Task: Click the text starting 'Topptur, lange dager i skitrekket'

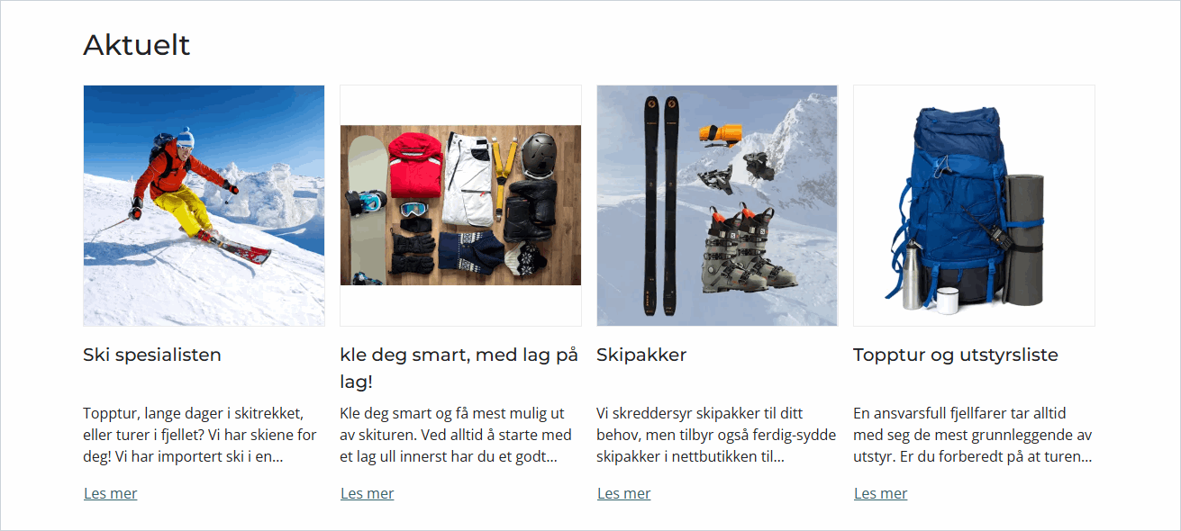Action: pyautogui.click(x=200, y=435)
